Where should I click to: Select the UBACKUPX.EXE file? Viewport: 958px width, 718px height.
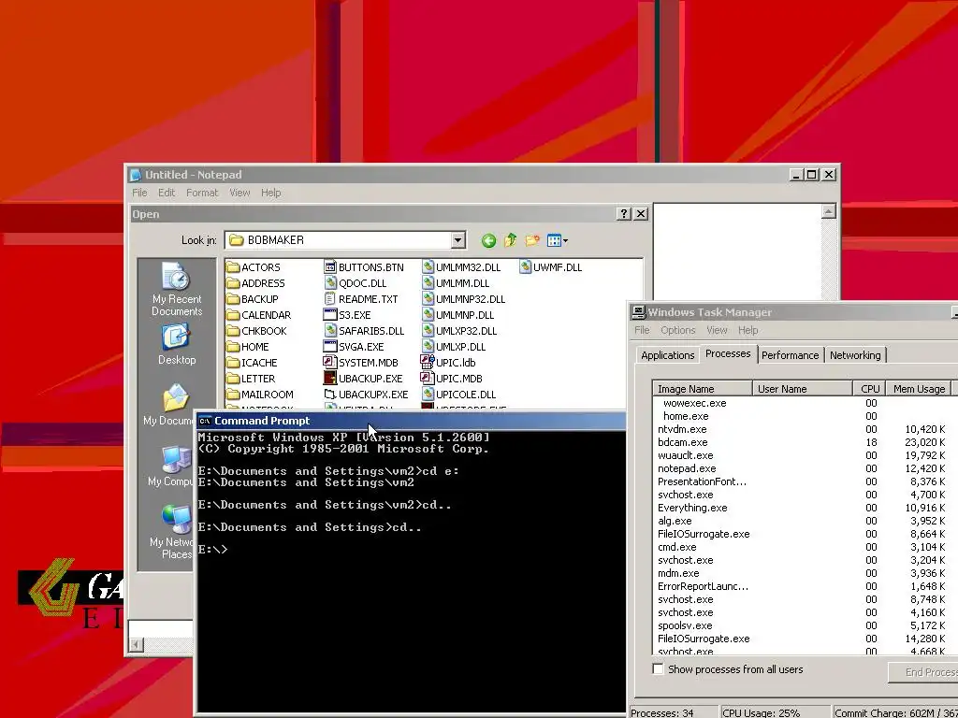(x=366, y=395)
